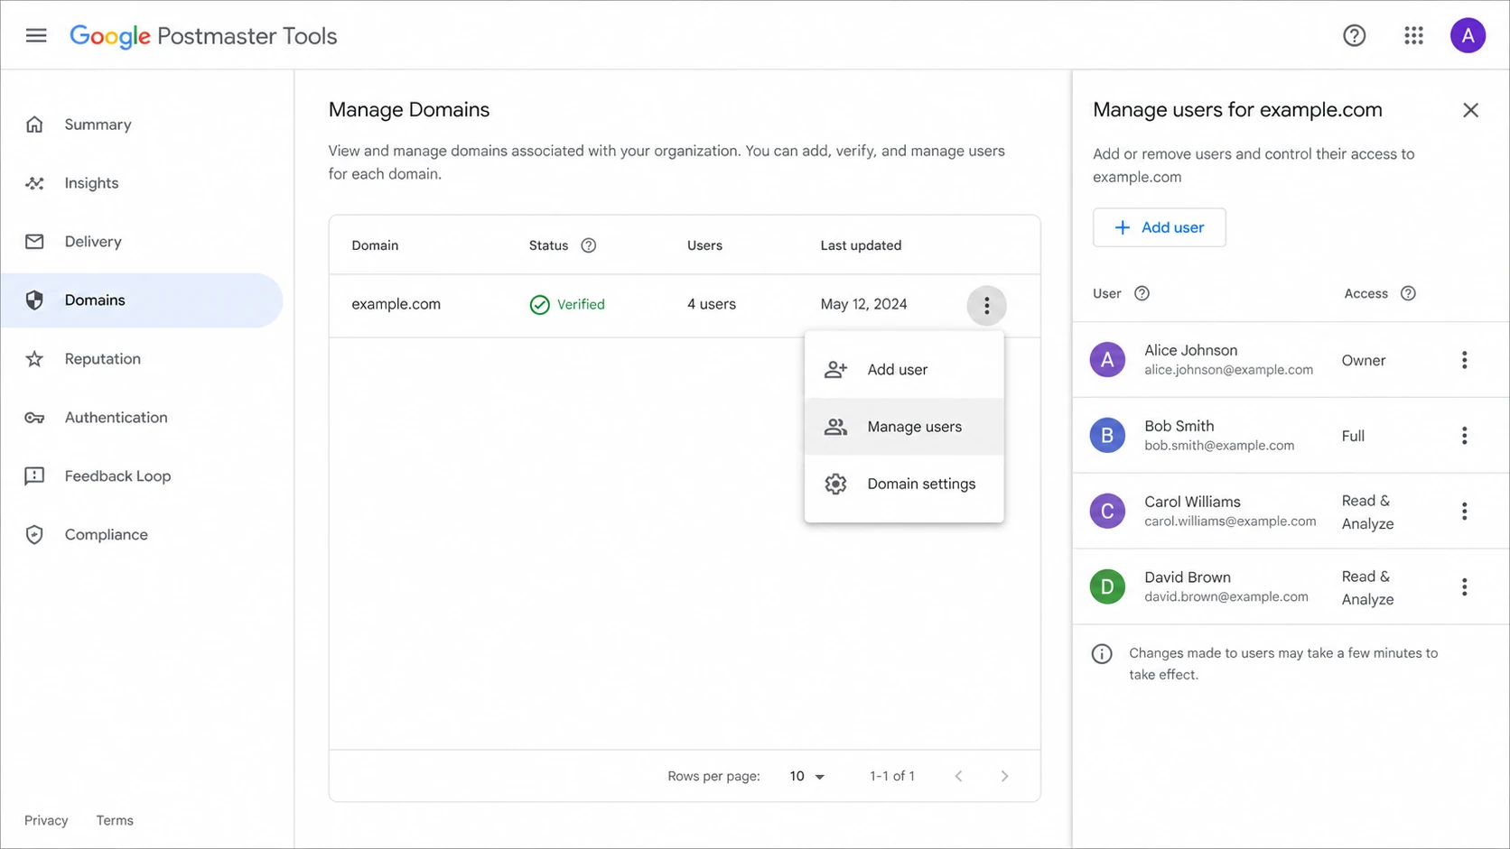
Task: Open the help question mark icon in header
Action: [1354, 36]
